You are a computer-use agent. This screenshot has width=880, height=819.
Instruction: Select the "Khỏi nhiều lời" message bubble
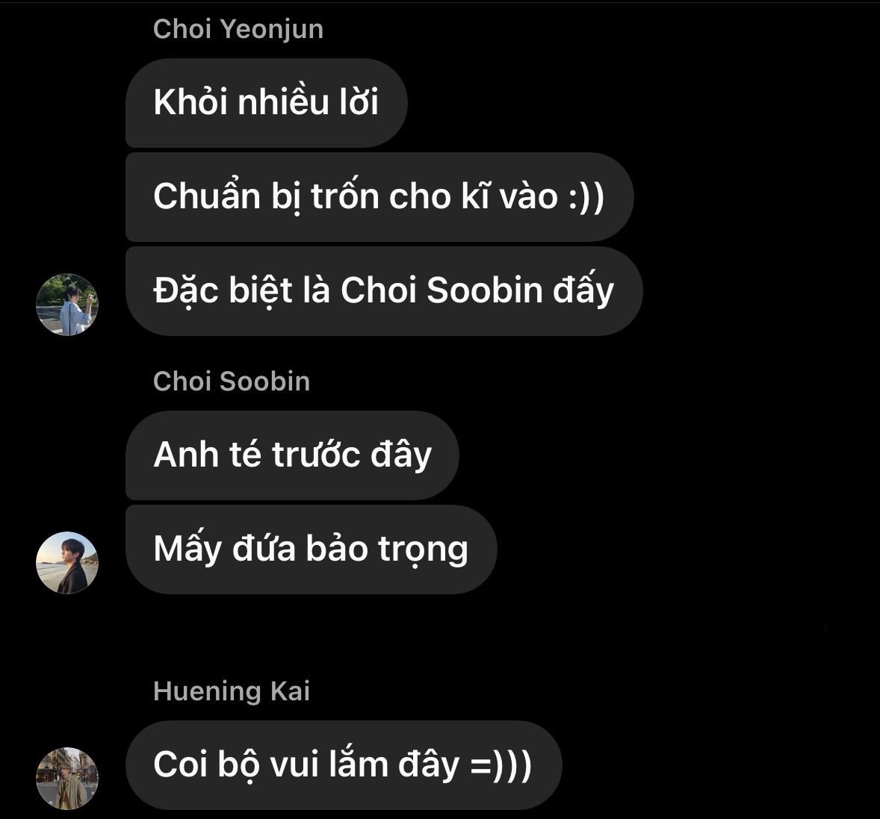coord(267,103)
